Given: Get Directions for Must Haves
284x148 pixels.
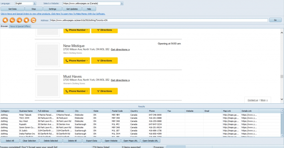Looking at the screenshot, I should pyautogui.click(x=104, y=91).
